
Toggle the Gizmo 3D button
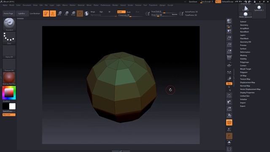80,14
